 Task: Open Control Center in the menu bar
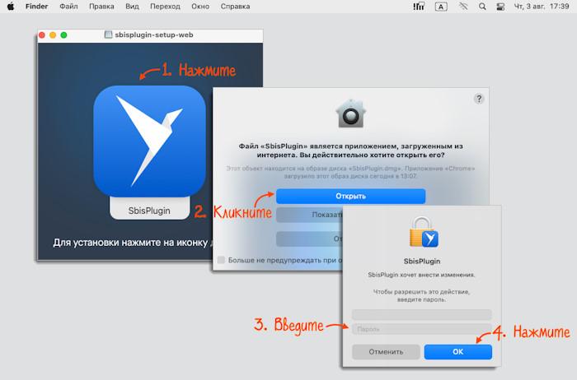click(x=500, y=7)
